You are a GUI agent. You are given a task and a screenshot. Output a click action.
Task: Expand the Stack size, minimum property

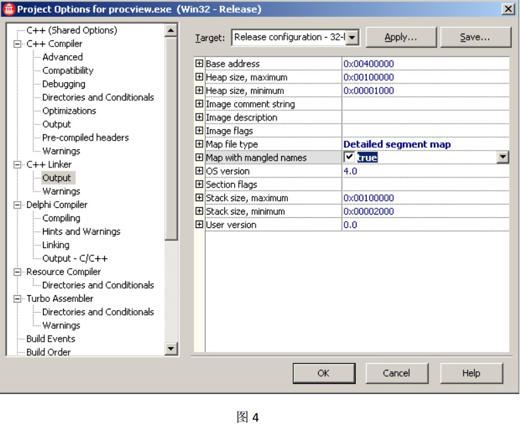coord(199,212)
